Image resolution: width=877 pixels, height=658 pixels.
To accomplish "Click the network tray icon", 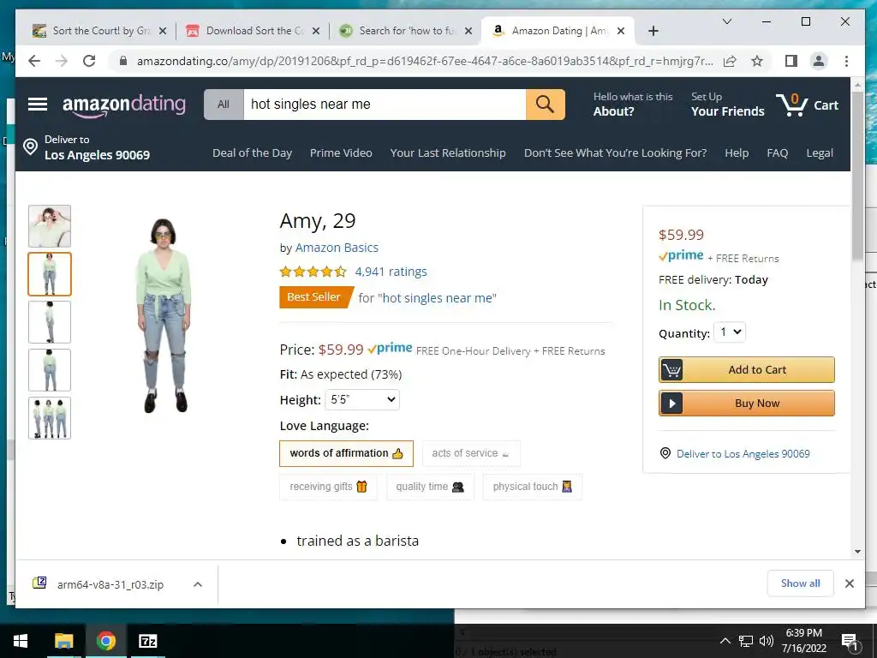I will (746, 641).
